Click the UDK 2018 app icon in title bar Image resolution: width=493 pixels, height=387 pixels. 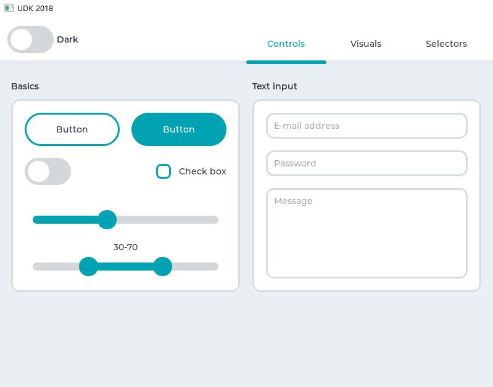point(9,8)
